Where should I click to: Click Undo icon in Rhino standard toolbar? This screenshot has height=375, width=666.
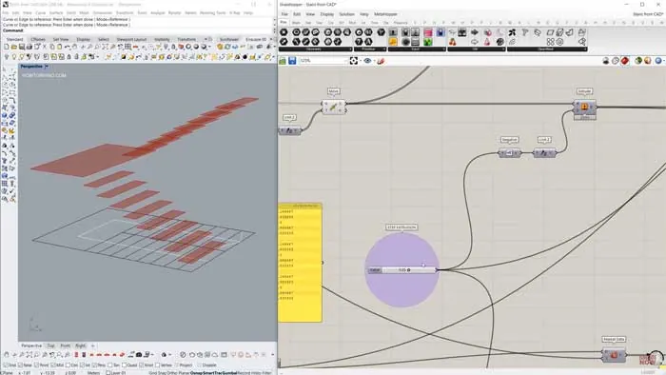68,47
